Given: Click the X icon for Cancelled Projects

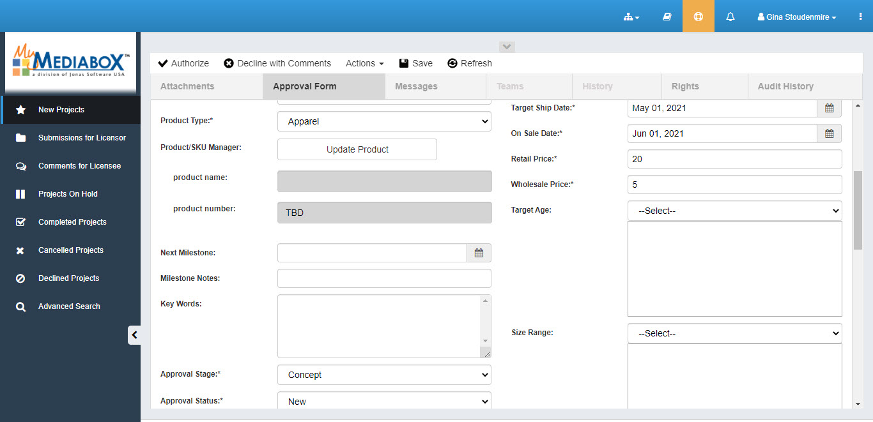Looking at the screenshot, I should click(20, 250).
